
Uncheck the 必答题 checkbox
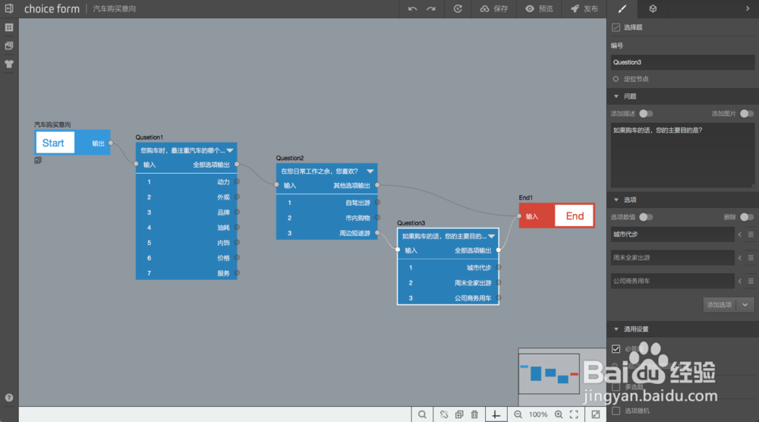tap(616, 349)
